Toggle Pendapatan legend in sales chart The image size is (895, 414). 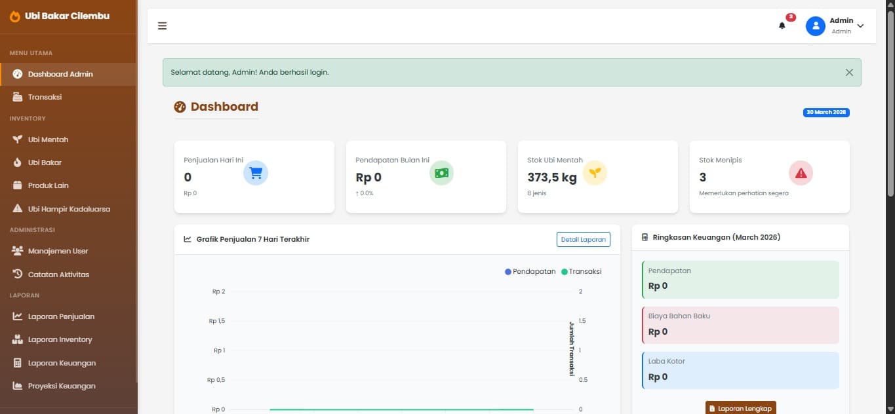click(x=530, y=271)
